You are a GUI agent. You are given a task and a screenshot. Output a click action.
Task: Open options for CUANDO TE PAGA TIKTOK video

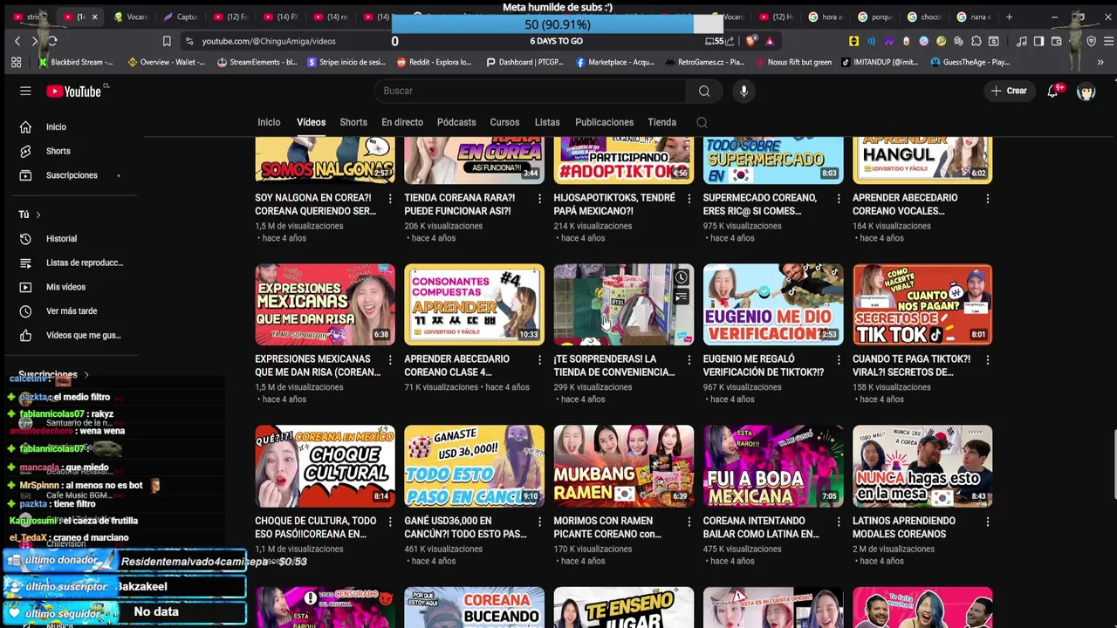click(x=987, y=360)
